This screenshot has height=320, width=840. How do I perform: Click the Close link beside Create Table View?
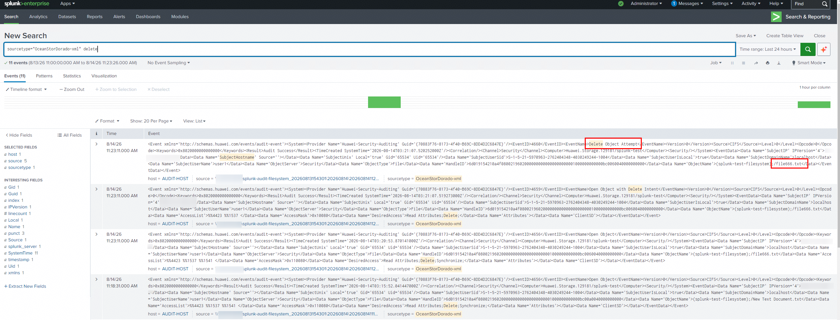(819, 36)
